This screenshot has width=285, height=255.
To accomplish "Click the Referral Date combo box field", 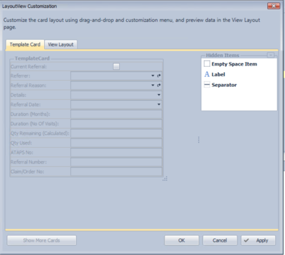I will click(x=116, y=105).
